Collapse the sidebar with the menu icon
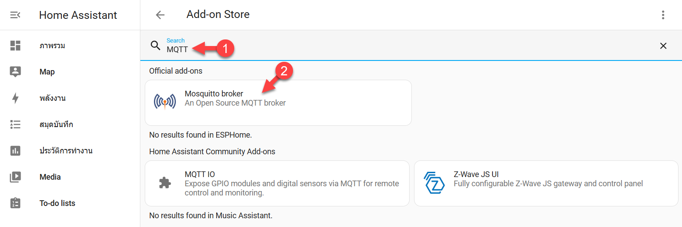682x227 pixels. point(15,15)
